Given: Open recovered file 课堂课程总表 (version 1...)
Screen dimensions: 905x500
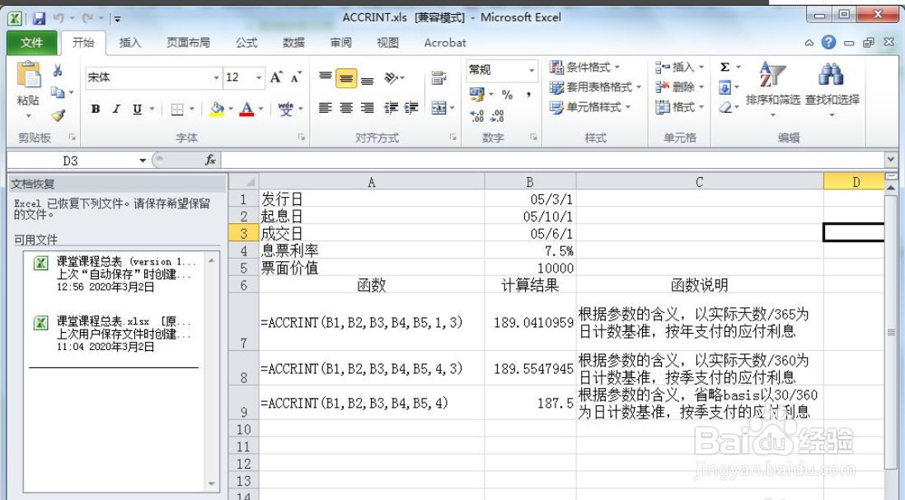Looking at the screenshot, I should pyautogui.click(x=116, y=274).
